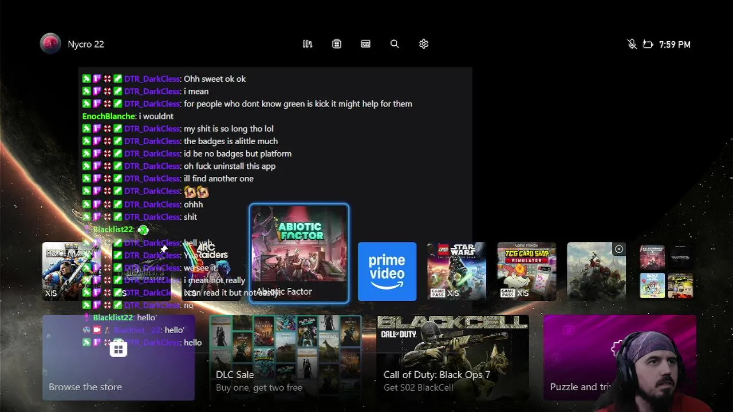Select the dog emotes chat message
Viewport: 733px width, 412px height.
pyautogui.click(x=145, y=192)
